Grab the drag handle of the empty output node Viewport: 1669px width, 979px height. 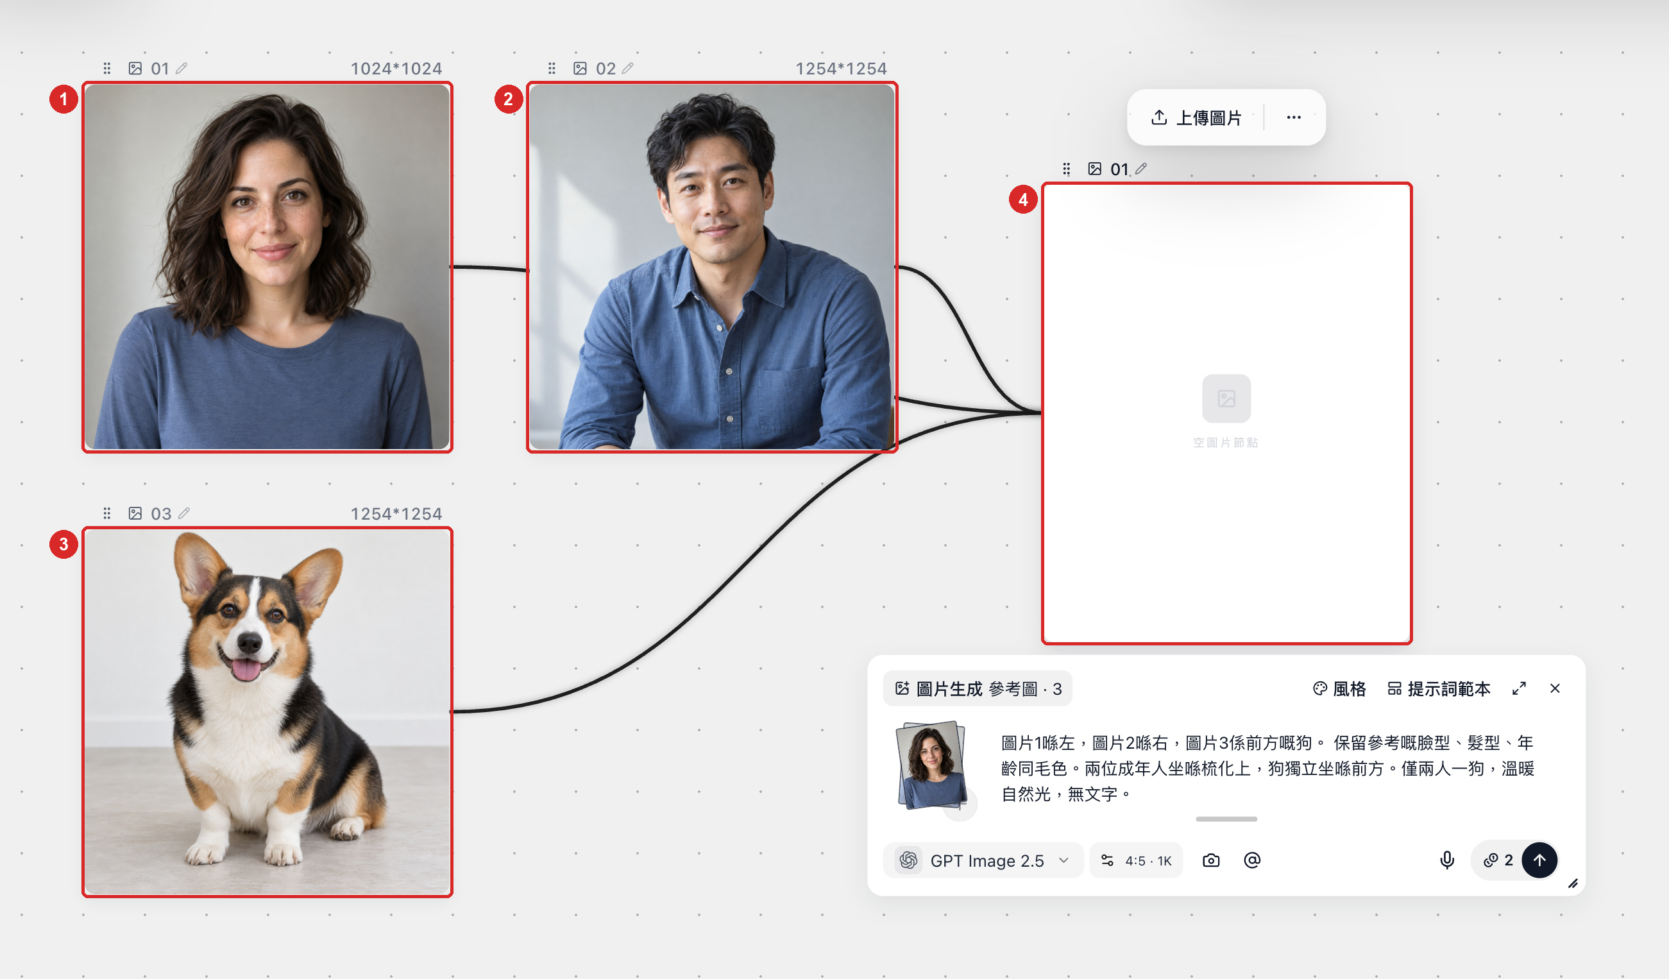(x=1066, y=169)
